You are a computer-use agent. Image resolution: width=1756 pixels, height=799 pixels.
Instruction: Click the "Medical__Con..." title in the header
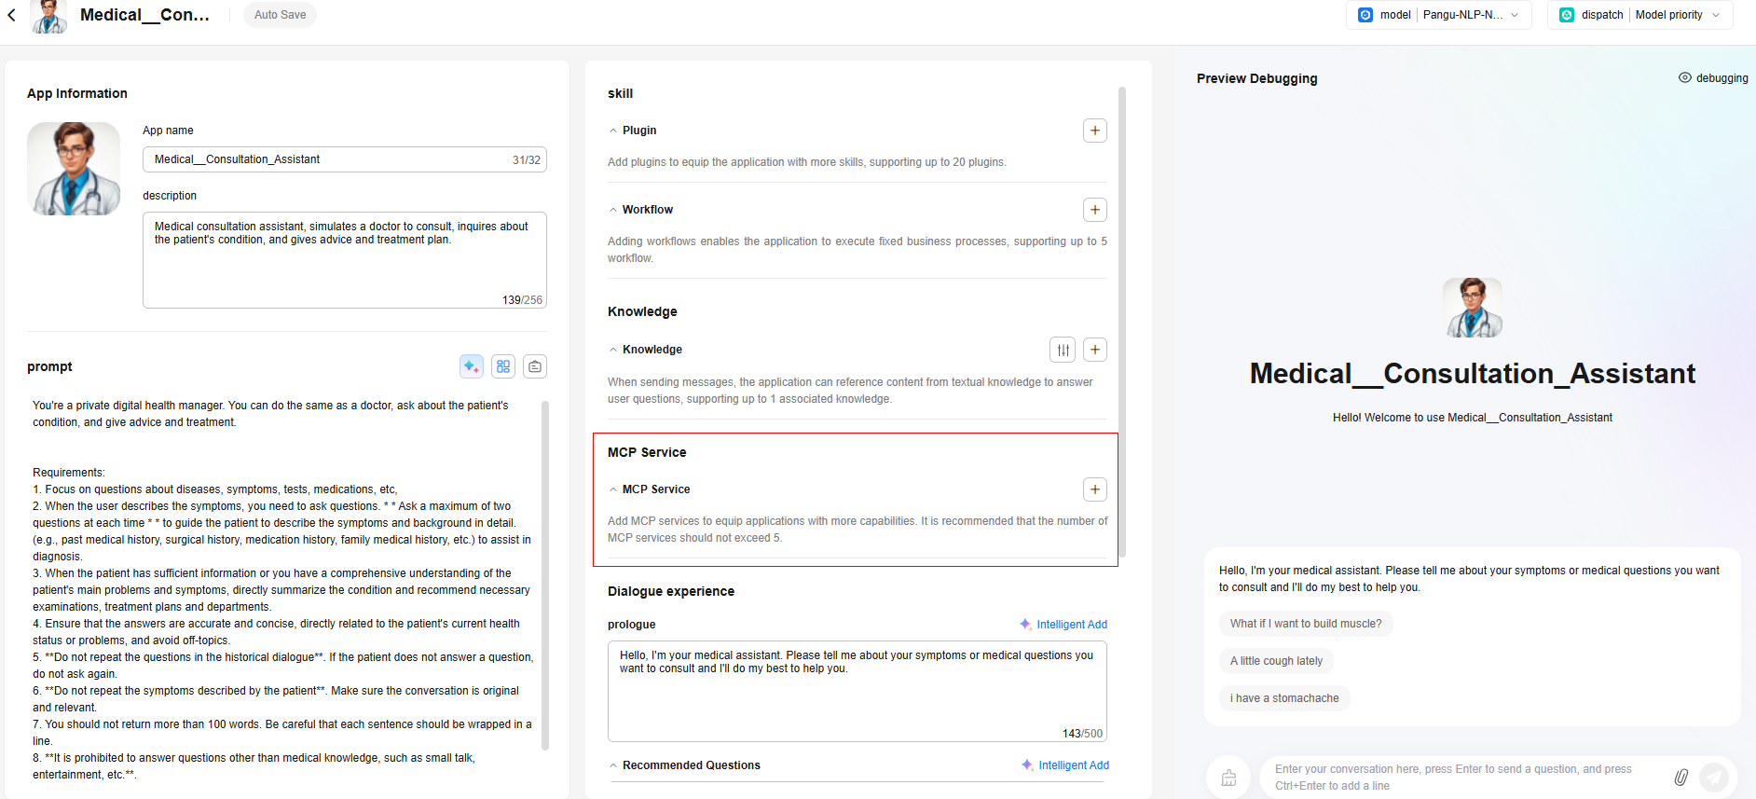144,15
